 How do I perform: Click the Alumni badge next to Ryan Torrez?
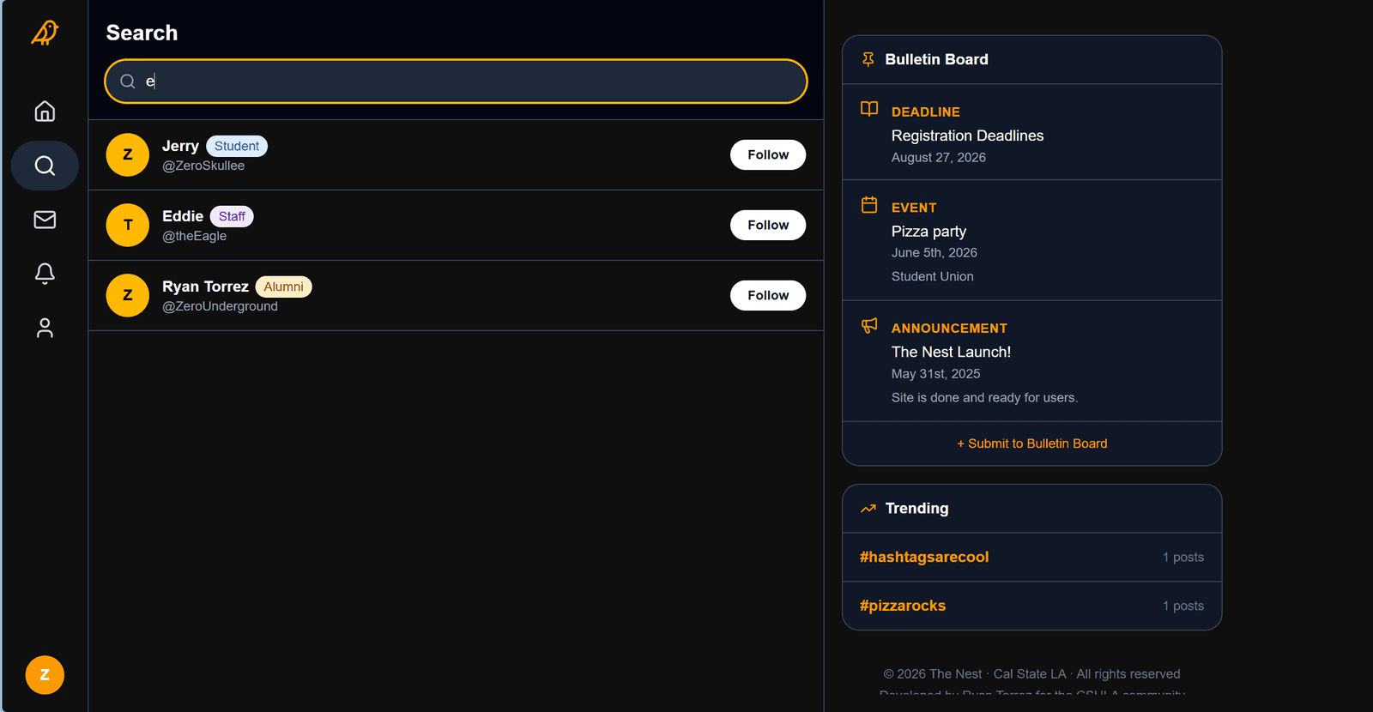[283, 287]
